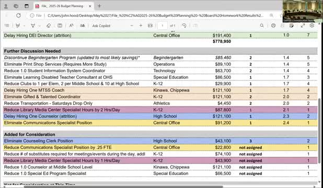Toggle fit to width
The image size is (323, 188).
click(150, 26)
